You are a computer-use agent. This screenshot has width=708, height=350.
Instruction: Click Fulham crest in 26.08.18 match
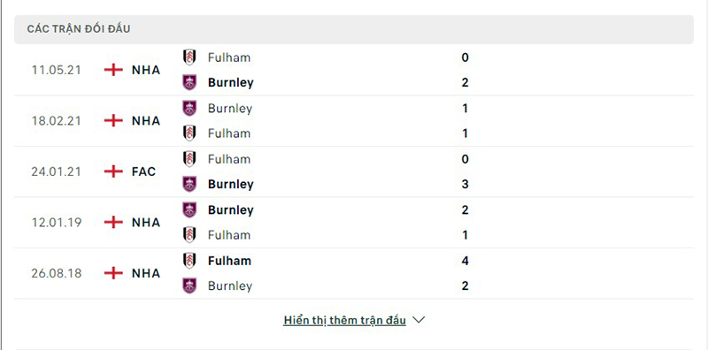click(189, 261)
